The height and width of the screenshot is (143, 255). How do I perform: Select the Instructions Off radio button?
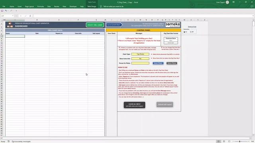coord(191,32)
